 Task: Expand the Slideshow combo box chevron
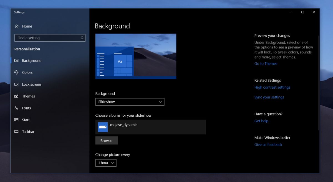[160, 102]
